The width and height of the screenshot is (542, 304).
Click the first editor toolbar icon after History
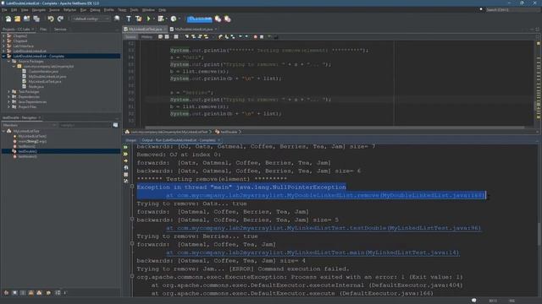pos(160,37)
